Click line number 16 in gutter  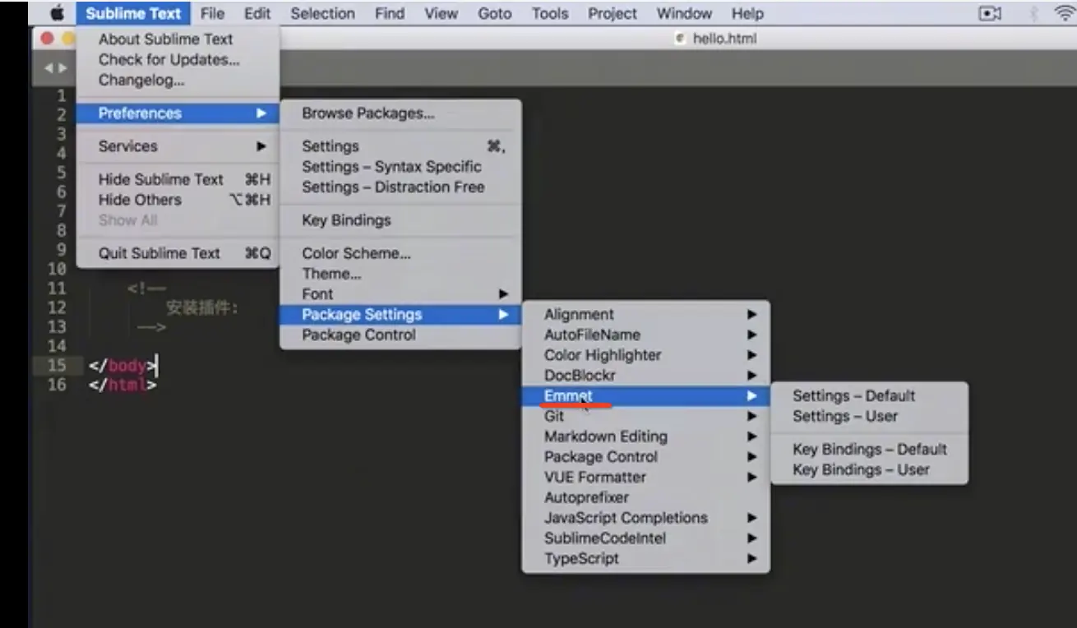pyautogui.click(x=56, y=385)
